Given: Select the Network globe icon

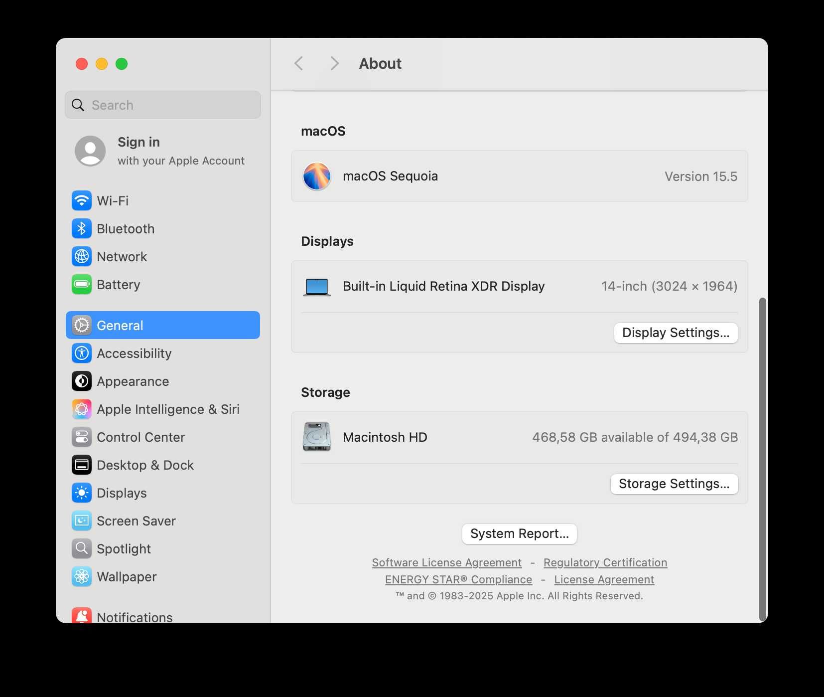Looking at the screenshot, I should coord(82,257).
